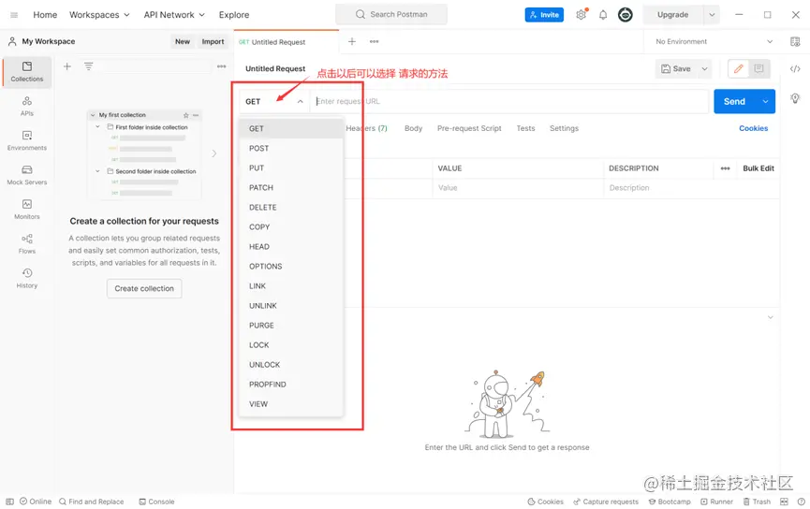Open Flows in the sidebar

tap(27, 243)
